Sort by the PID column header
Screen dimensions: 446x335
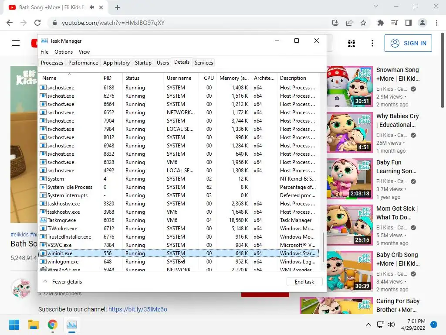(x=111, y=78)
